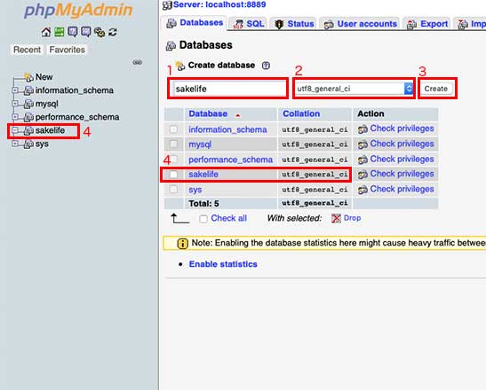Click the server icon in breadcrumb

pyautogui.click(x=167, y=5)
